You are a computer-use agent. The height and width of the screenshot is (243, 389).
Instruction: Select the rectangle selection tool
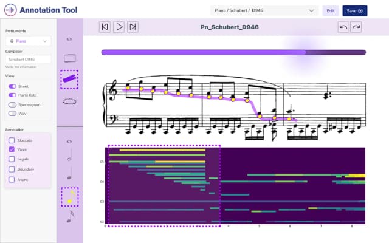tap(70, 58)
